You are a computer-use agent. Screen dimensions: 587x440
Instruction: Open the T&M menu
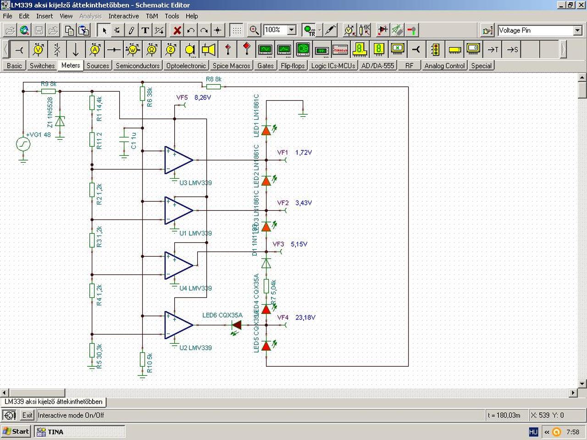pos(152,16)
